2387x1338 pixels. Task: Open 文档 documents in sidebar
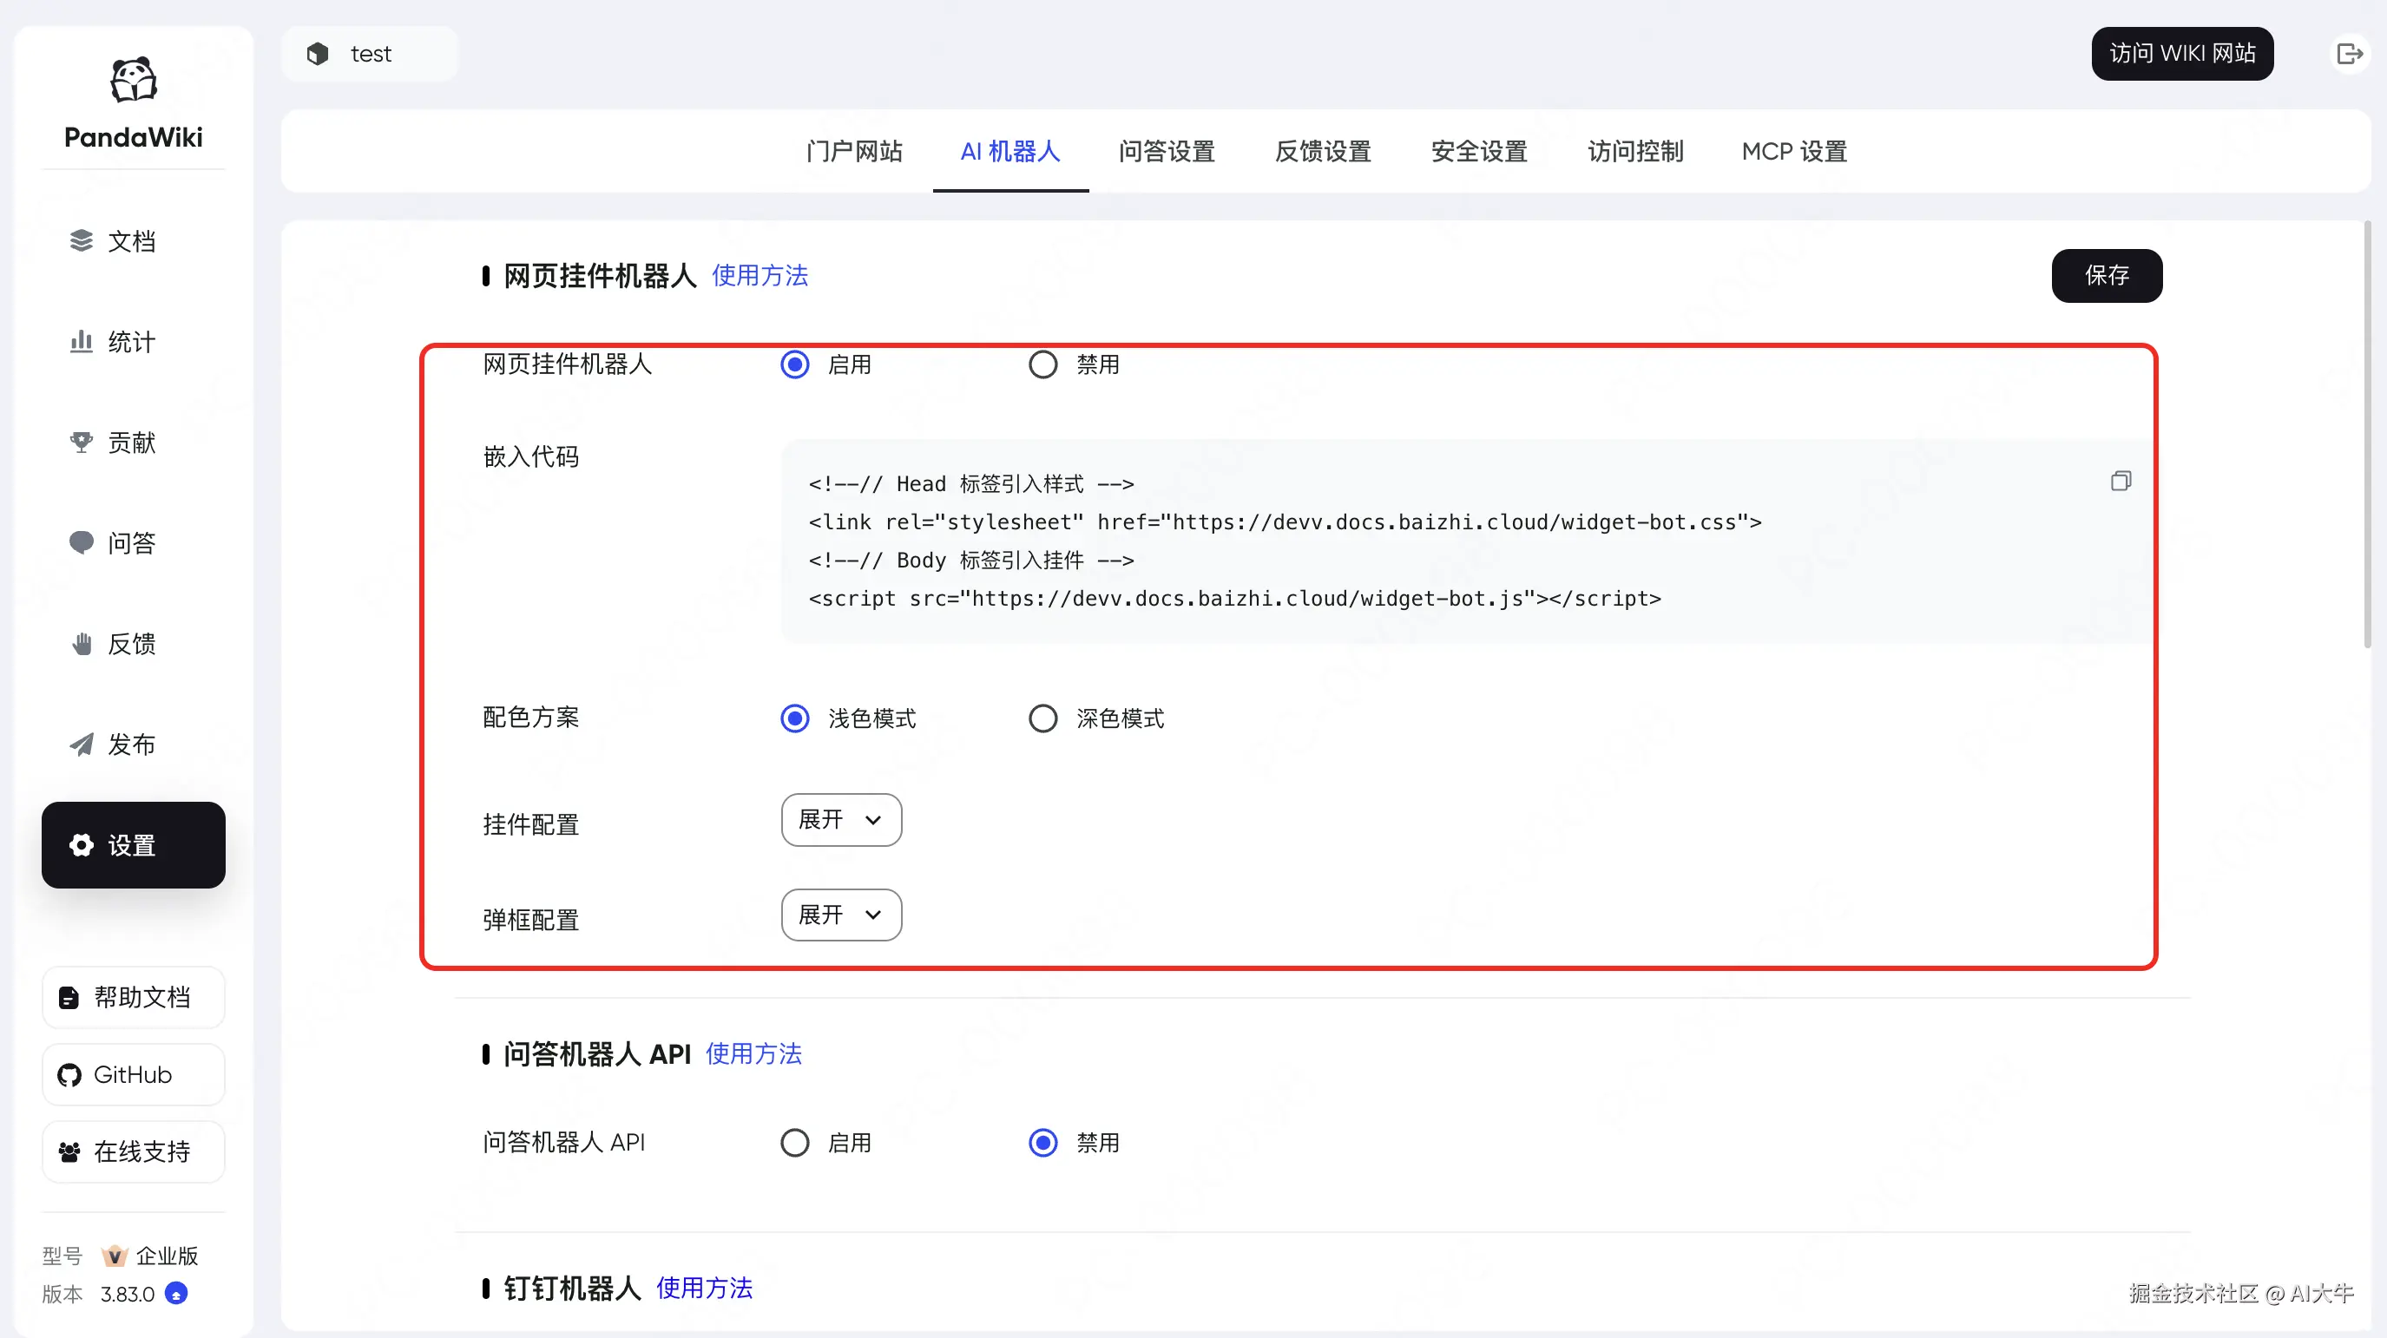tap(113, 241)
